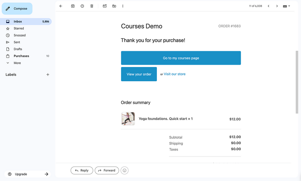Click the emoji reaction smiley icon
The image size is (301, 181).
pyautogui.click(x=125, y=170)
